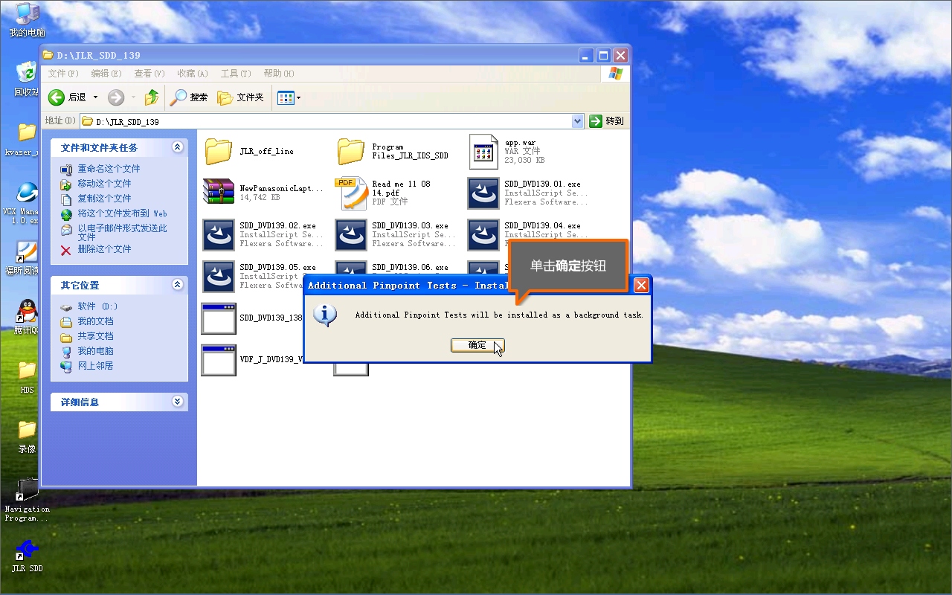The height and width of the screenshot is (595, 952).
Task: Collapse the 其它位置 panel
Action: 177,285
